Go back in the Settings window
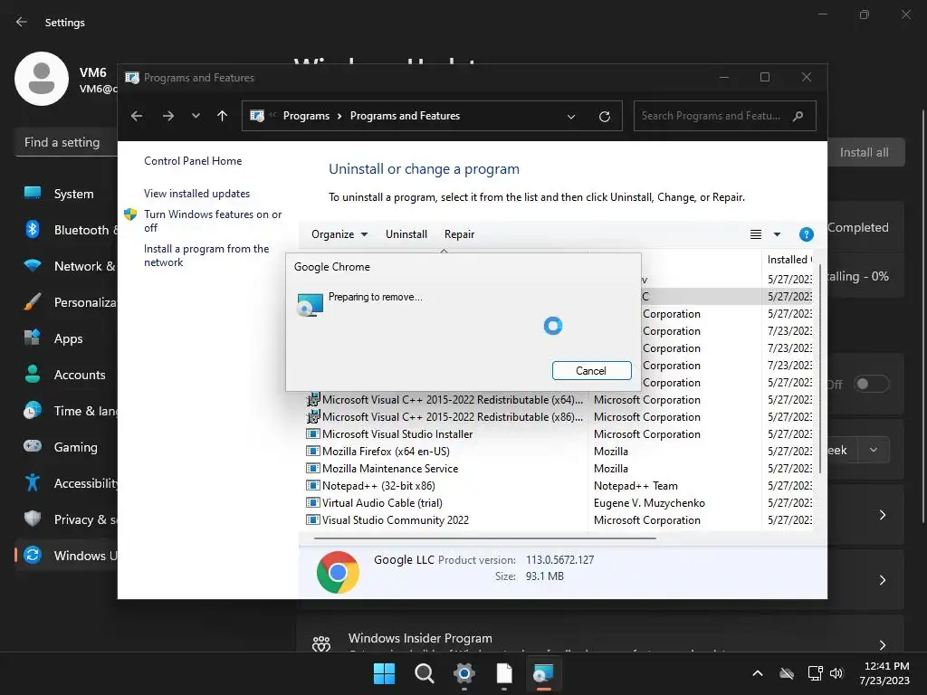This screenshot has height=695, width=927. pyautogui.click(x=22, y=22)
